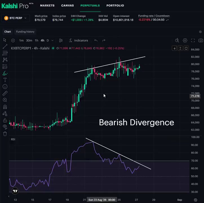
Task: Select the 1h timeframe
Action: tap(36, 41)
